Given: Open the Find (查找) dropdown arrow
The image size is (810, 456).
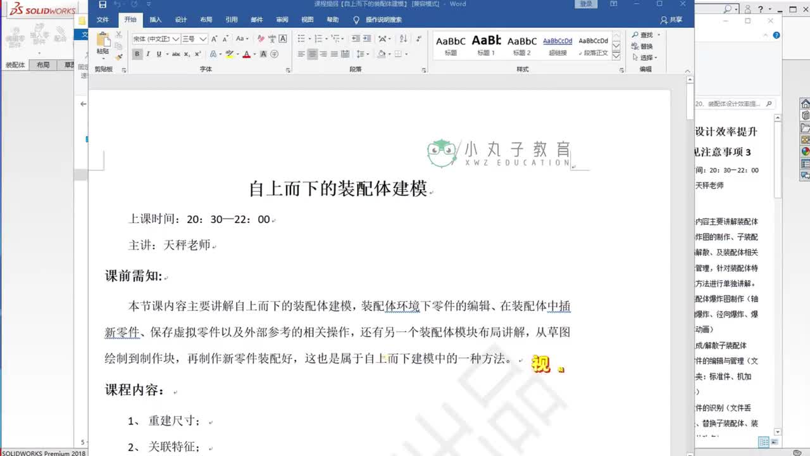Looking at the screenshot, I should (x=659, y=35).
